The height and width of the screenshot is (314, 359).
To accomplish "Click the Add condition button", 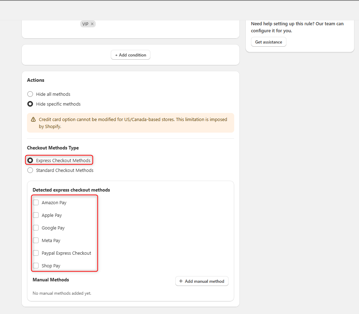I will tap(130, 55).
